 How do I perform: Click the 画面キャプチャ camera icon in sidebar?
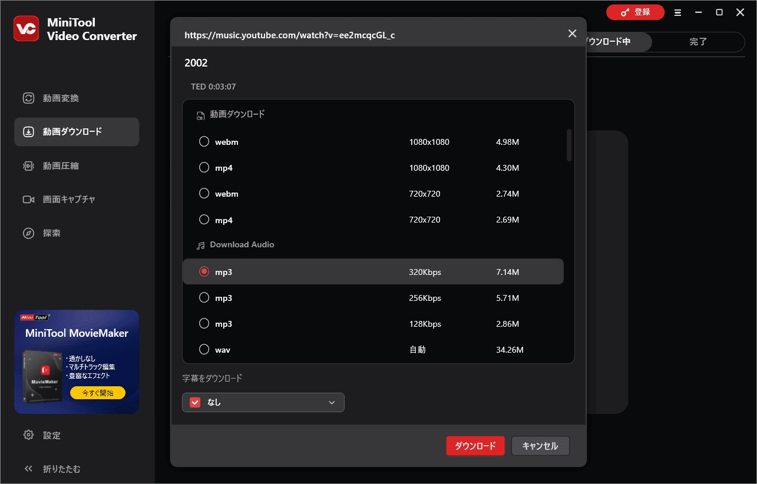tap(28, 200)
